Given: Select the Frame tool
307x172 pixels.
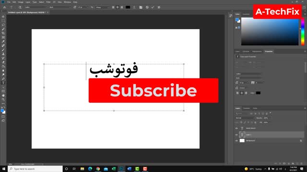Looking at the screenshot, I should [x=3, y=37].
